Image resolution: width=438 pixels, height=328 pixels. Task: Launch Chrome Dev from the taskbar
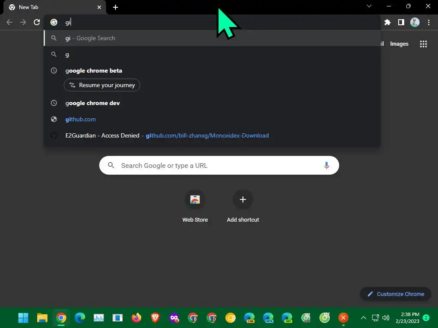coord(212,318)
